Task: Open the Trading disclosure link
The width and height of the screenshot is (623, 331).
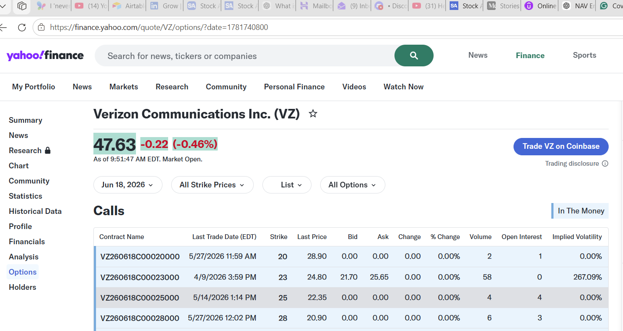Action: [572, 164]
